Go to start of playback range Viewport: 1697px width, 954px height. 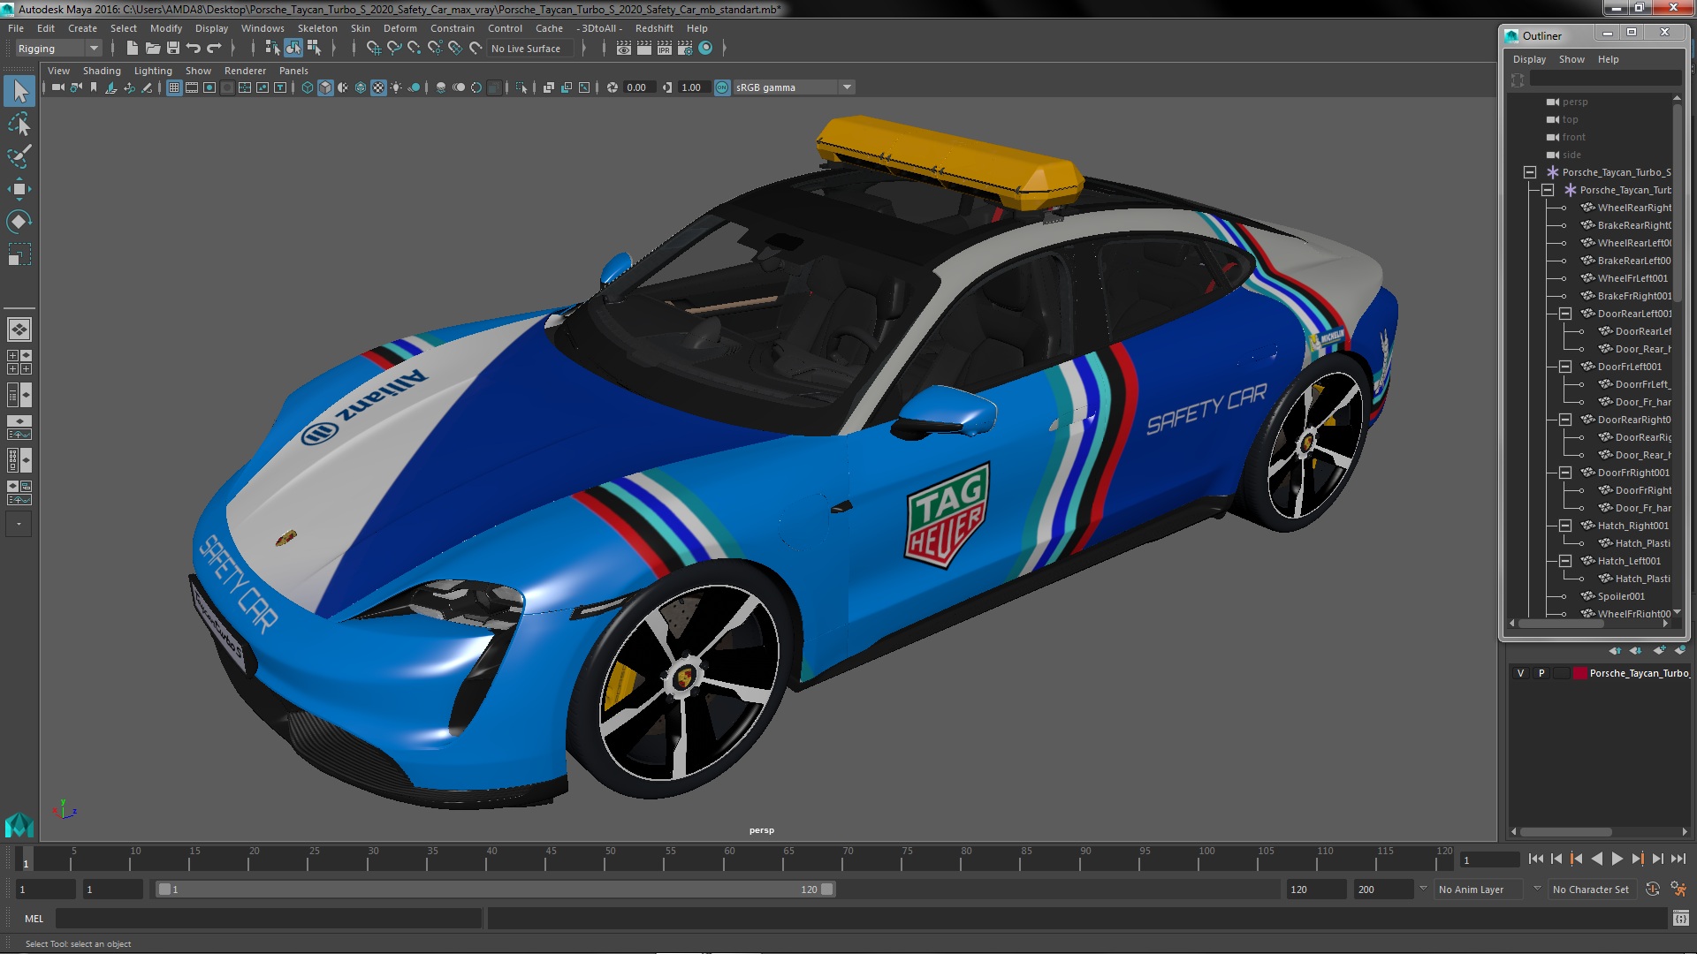[x=1536, y=859]
